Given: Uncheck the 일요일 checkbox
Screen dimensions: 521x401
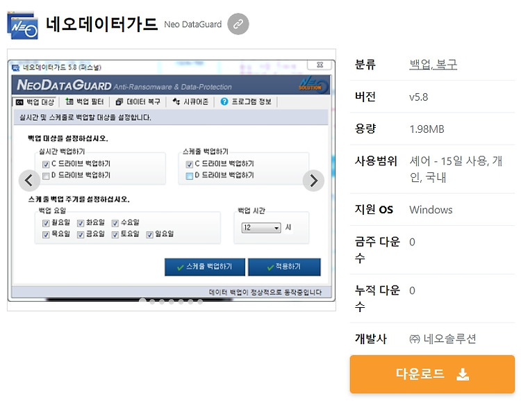Looking at the screenshot, I should click(x=150, y=235).
